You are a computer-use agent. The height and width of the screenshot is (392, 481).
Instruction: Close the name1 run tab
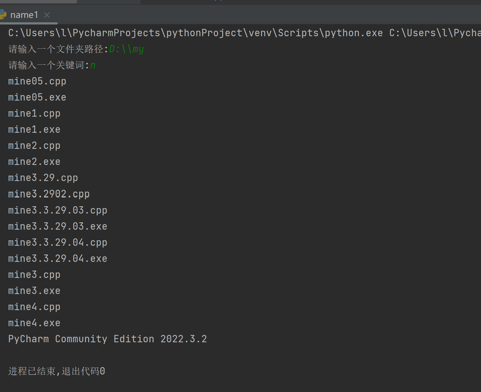pos(47,15)
